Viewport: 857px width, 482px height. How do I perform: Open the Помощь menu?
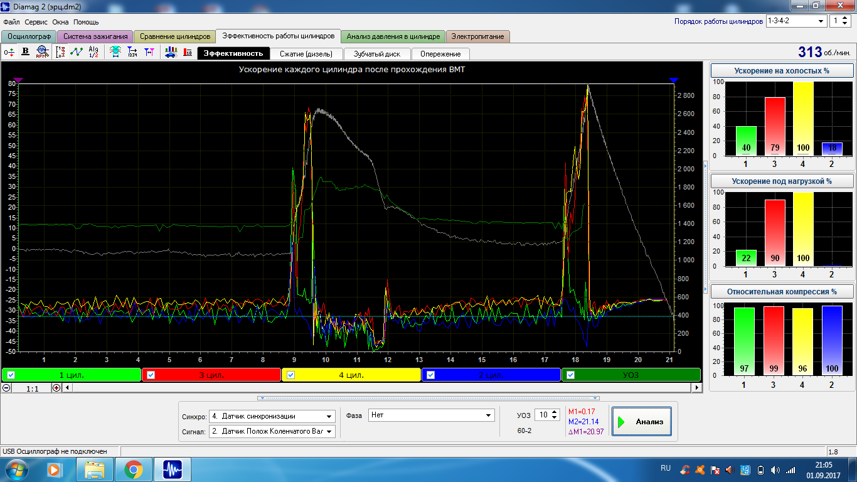click(86, 22)
